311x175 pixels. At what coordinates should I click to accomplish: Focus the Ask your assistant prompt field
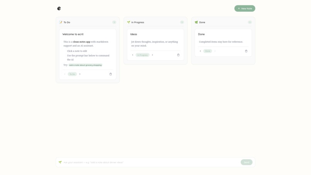[x=151, y=162]
